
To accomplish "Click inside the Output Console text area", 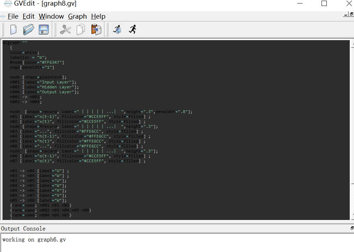I will click(x=177, y=243).
